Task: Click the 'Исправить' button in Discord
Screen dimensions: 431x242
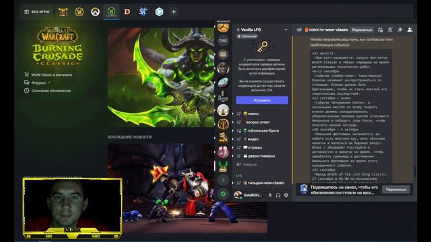Action: [262, 100]
